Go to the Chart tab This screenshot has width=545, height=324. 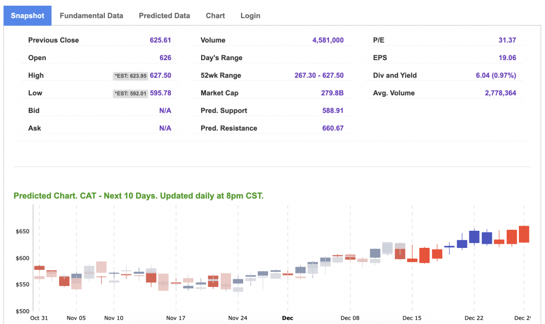tap(215, 15)
